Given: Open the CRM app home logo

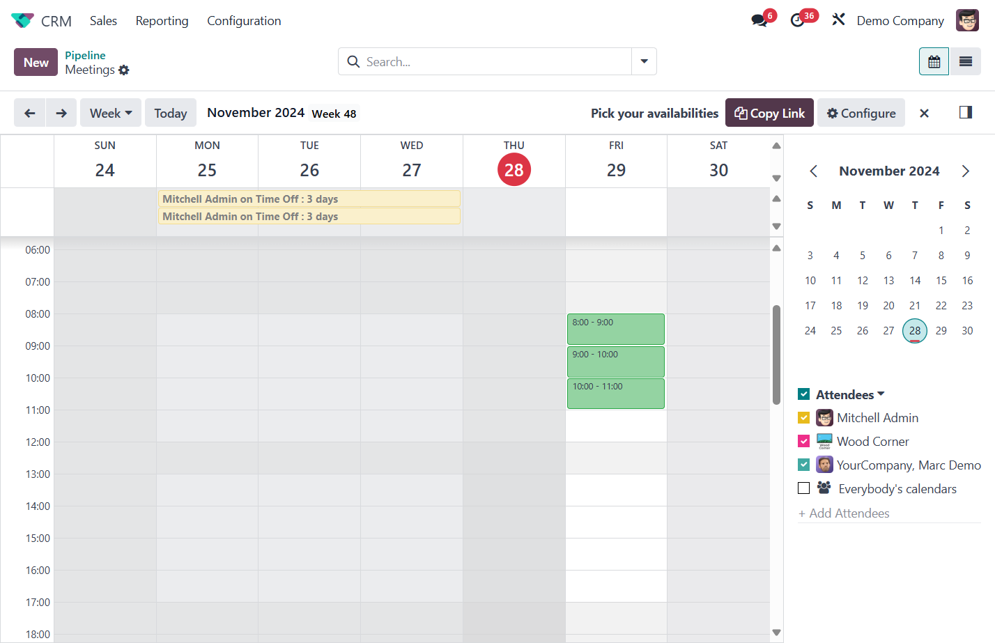Looking at the screenshot, I should [22, 21].
